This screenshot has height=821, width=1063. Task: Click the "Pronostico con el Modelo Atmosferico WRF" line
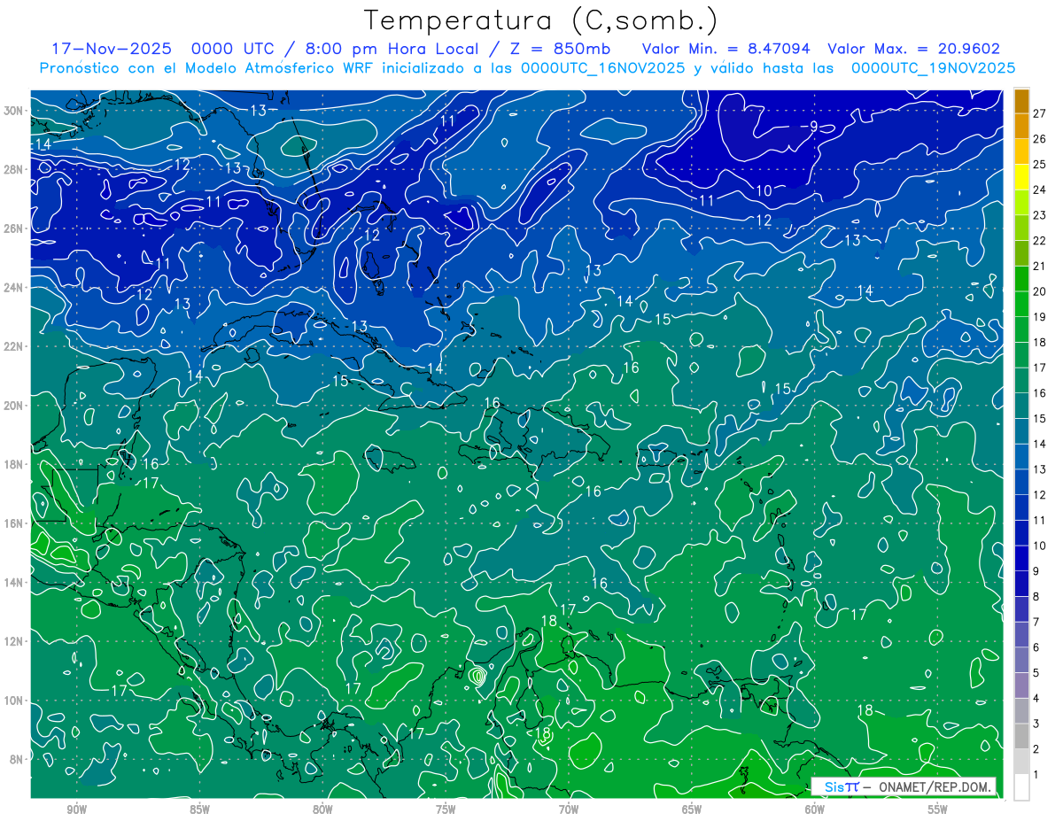pos(528,68)
